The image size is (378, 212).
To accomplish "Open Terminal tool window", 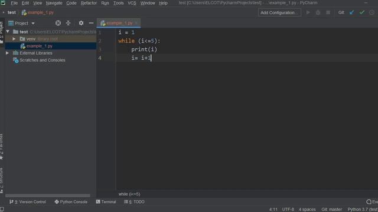I will 106,202.
